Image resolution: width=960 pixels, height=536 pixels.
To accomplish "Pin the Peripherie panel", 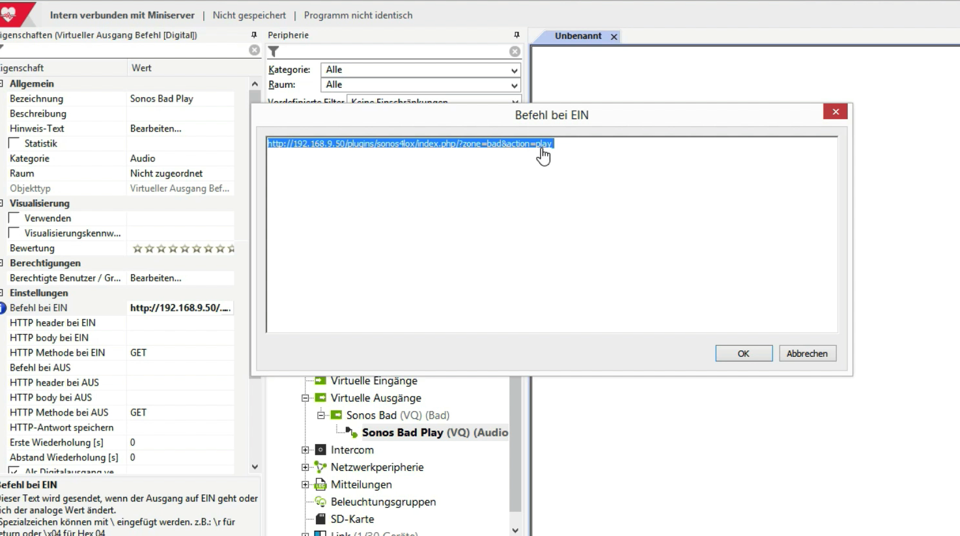I will [516, 35].
